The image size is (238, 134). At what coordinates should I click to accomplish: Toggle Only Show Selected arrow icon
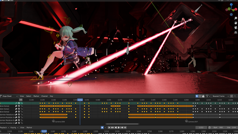[197, 96]
